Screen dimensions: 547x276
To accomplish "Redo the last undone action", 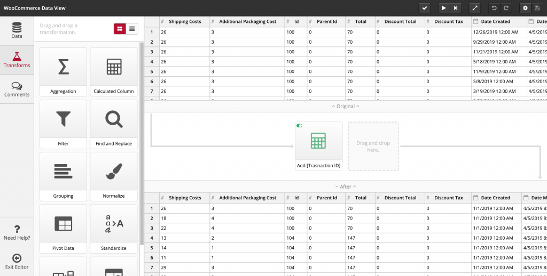I will [x=506, y=8].
